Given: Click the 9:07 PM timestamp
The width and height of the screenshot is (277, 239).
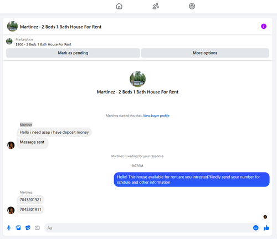Looking at the screenshot, I should 137,166.
